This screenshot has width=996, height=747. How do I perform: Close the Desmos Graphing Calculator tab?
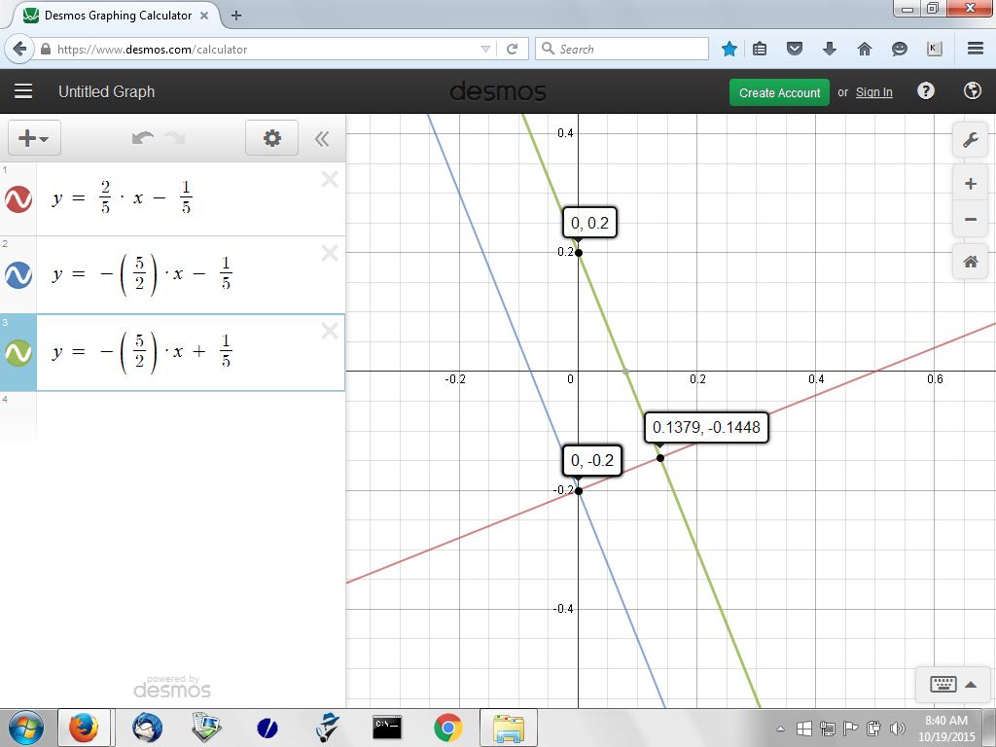point(204,16)
